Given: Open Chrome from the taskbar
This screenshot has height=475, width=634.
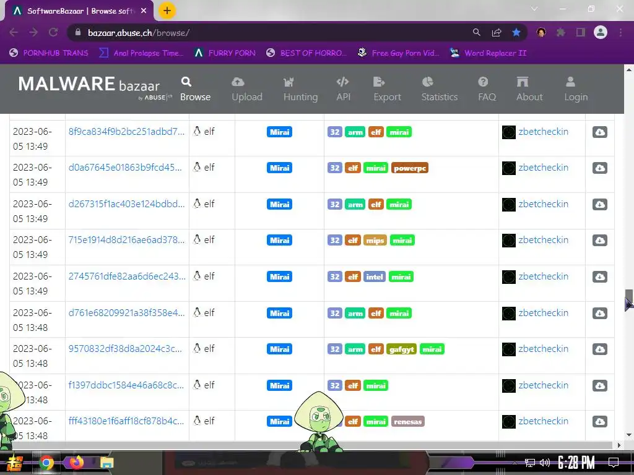Looking at the screenshot, I should [46, 462].
